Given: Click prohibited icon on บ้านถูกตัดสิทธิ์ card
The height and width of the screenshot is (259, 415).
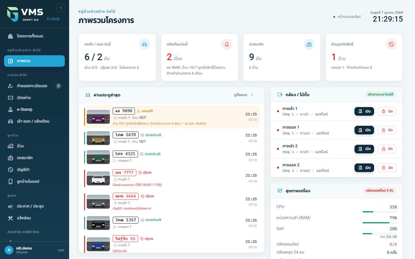Looking at the screenshot, I should point(391,44).
